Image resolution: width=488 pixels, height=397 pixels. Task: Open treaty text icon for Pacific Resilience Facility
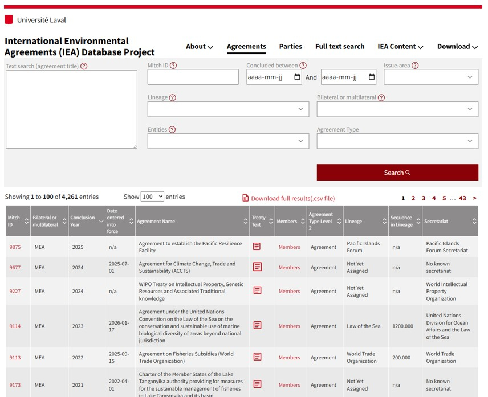257,247
